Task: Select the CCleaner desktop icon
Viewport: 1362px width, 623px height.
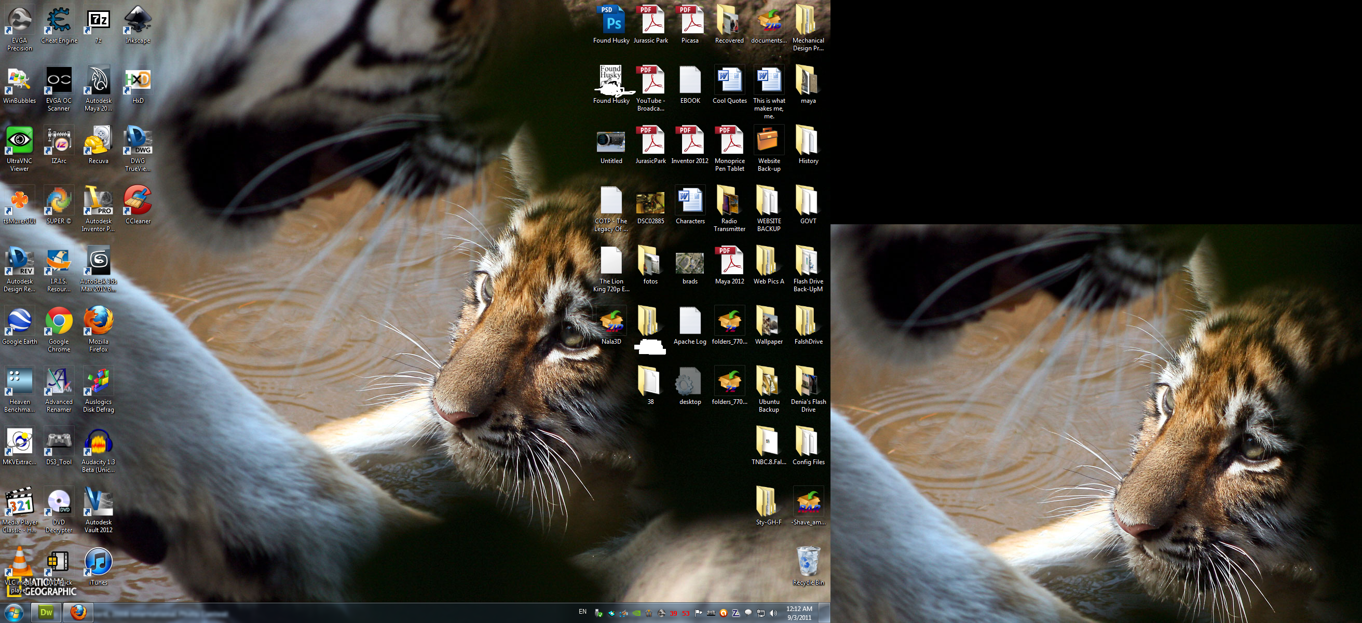Action: (138, 202)
